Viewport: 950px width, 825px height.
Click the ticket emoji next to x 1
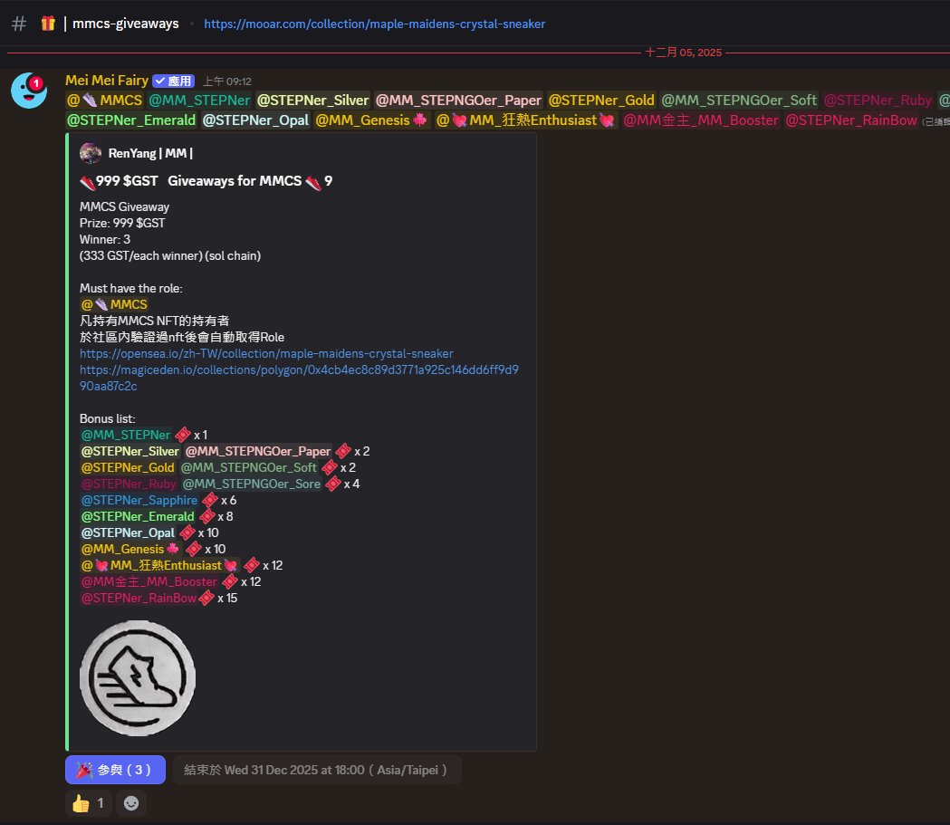(x=182, y=435)
